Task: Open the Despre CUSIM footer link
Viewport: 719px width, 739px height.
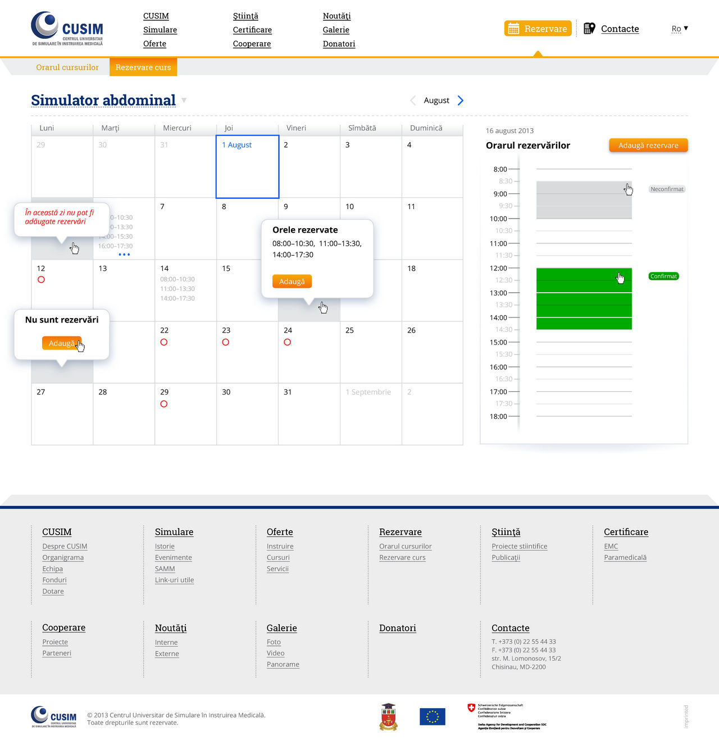Action: pyautogui.click(x=64, y=546)
